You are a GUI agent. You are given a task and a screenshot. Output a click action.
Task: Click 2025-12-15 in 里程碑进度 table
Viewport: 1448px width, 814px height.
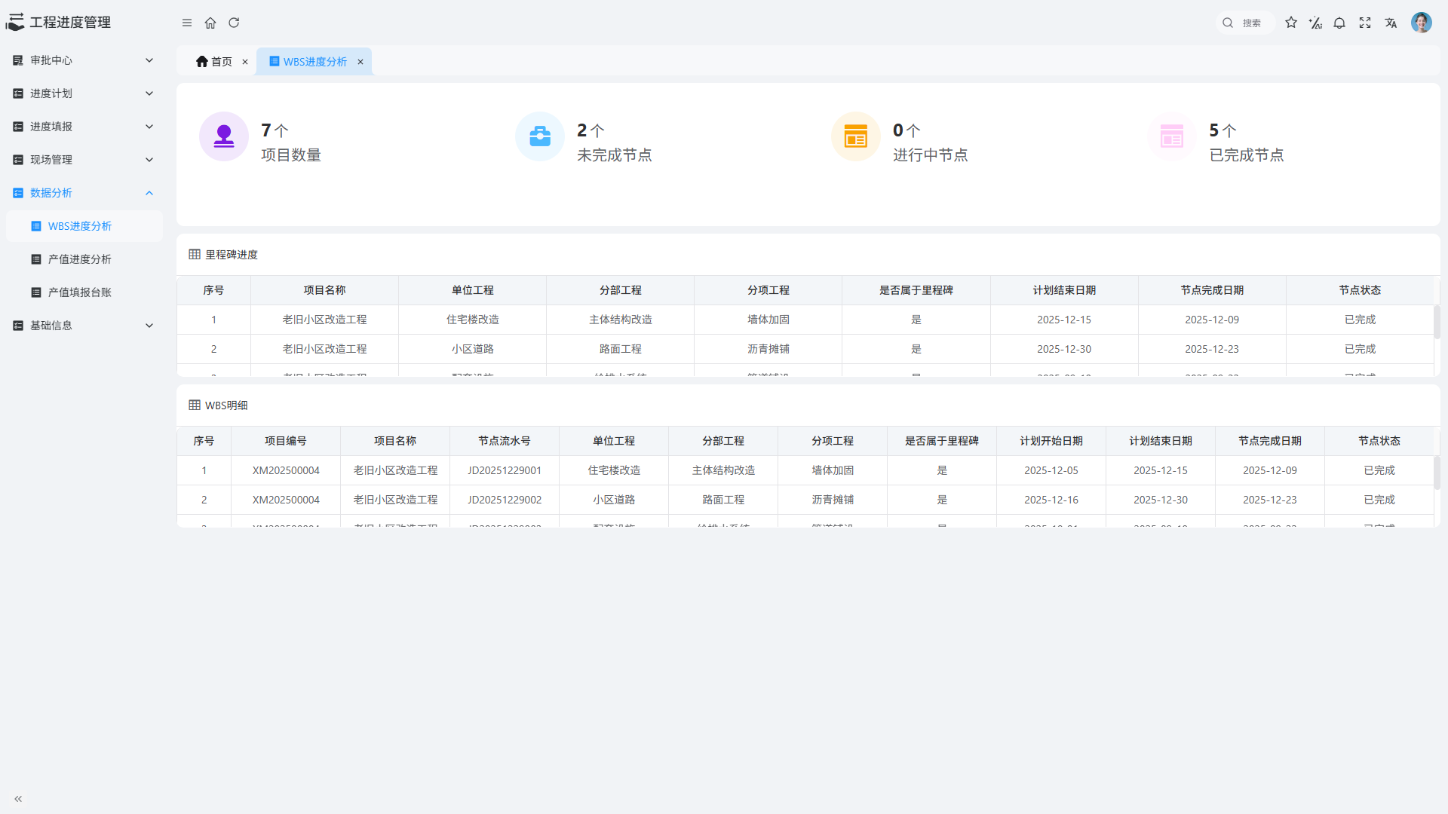[x=1064, y=320]
